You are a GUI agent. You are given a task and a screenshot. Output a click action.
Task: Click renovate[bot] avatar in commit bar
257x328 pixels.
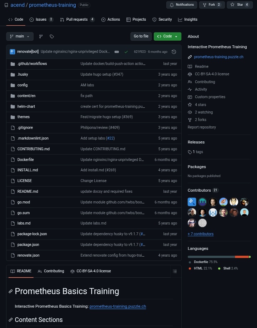tap(12, 51)
